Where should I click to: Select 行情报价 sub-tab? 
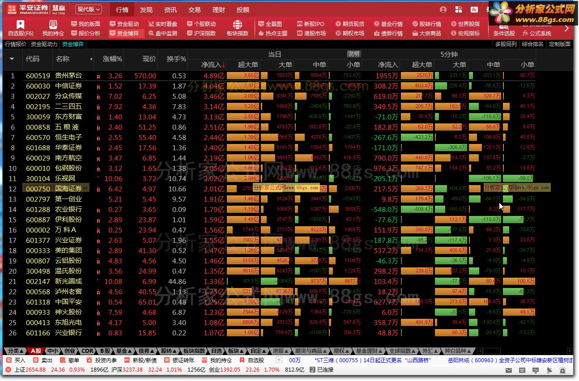16,44
